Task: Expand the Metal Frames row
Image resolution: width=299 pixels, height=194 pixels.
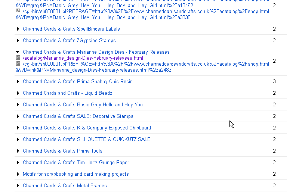Action: 18,186
